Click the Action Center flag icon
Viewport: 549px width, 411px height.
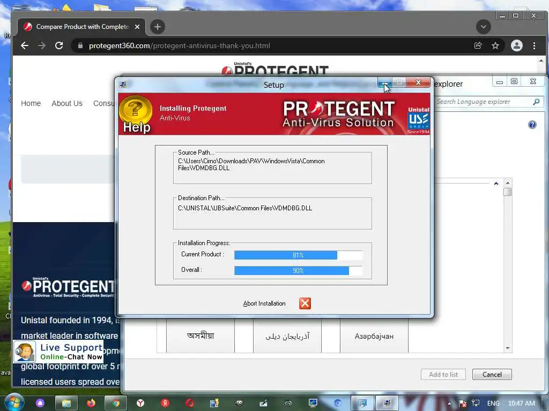(462, 404)
